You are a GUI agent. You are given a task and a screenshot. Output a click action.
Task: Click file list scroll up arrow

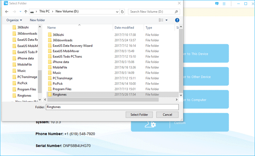click(181, 27)
